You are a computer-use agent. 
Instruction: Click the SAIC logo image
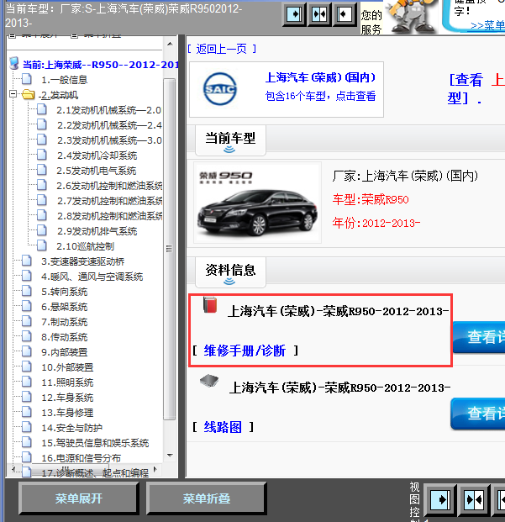click(220, 89)
